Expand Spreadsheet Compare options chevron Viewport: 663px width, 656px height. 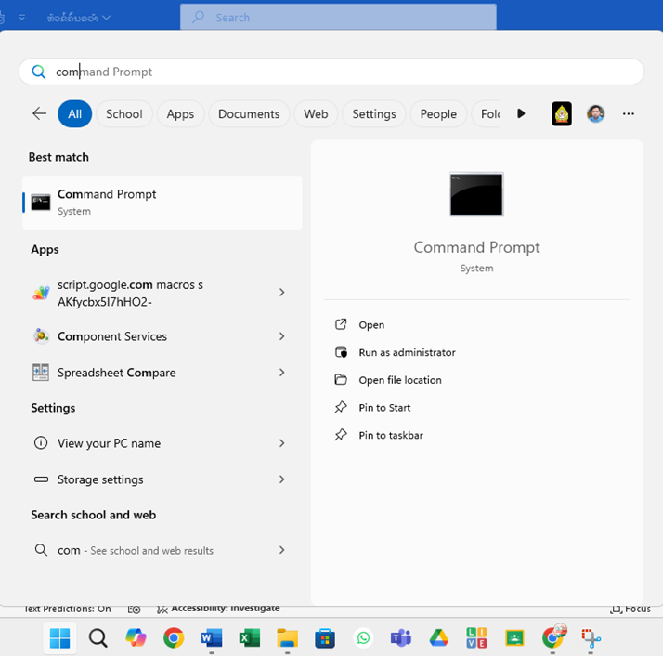281,373
